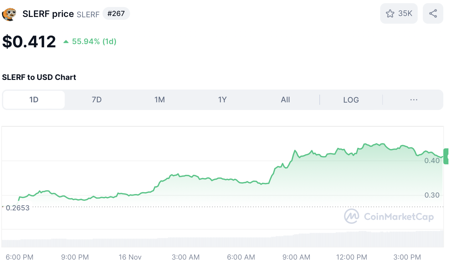This screenshot has height=266, width=451.
Task: Click the 9:00 PM time axis label
Action: click(x=75, y=257)
